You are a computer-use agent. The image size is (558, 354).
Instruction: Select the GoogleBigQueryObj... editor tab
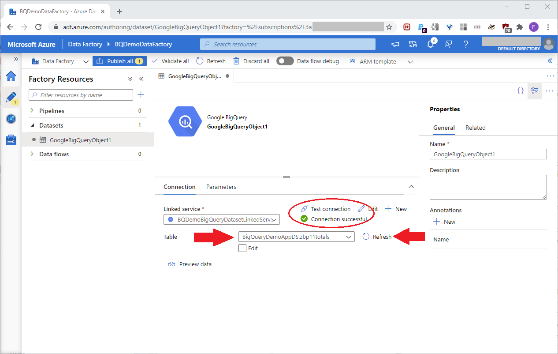point(194,76)
